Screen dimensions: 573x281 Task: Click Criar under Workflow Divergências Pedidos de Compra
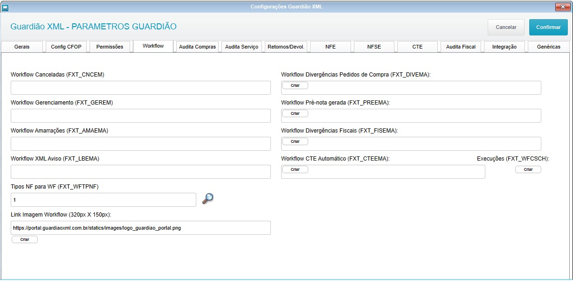[295, 85]
